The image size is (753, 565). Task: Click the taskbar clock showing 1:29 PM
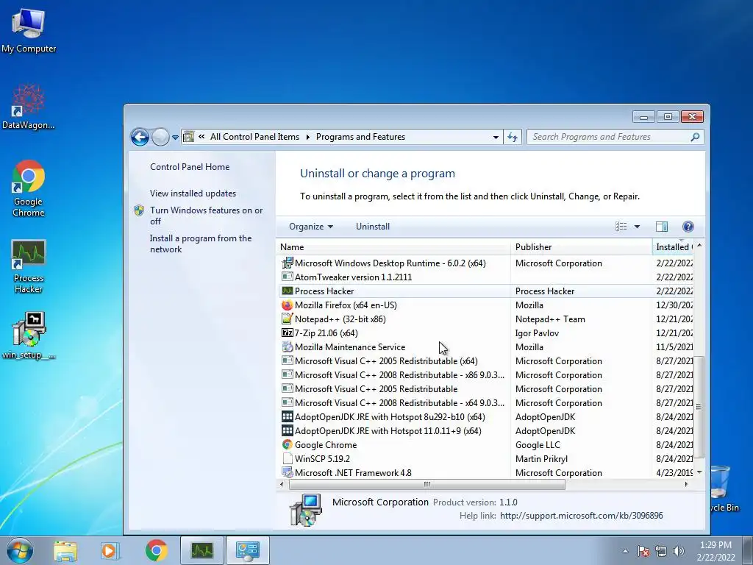click(x=716, y=550)
